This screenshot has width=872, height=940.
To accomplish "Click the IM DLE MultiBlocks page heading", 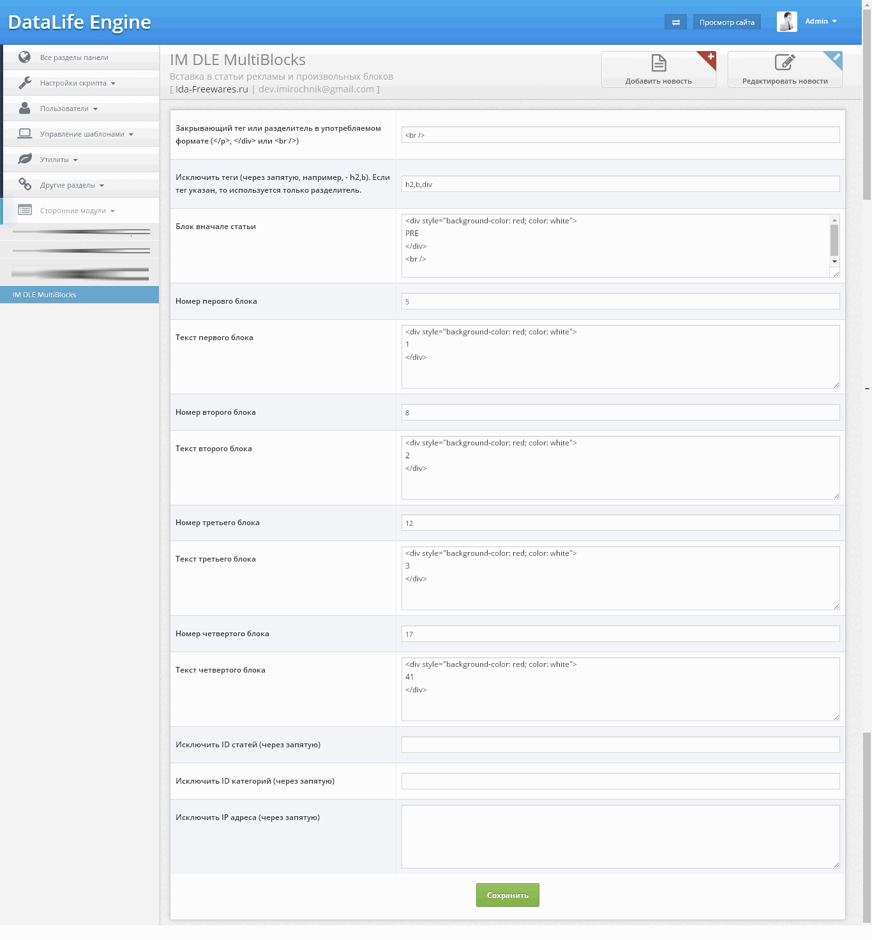I will pyautogui.click(x=237, y=60).
